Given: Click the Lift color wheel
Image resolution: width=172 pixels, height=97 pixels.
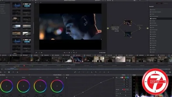Looking at the screenshot, I should [x=6, y=86].
